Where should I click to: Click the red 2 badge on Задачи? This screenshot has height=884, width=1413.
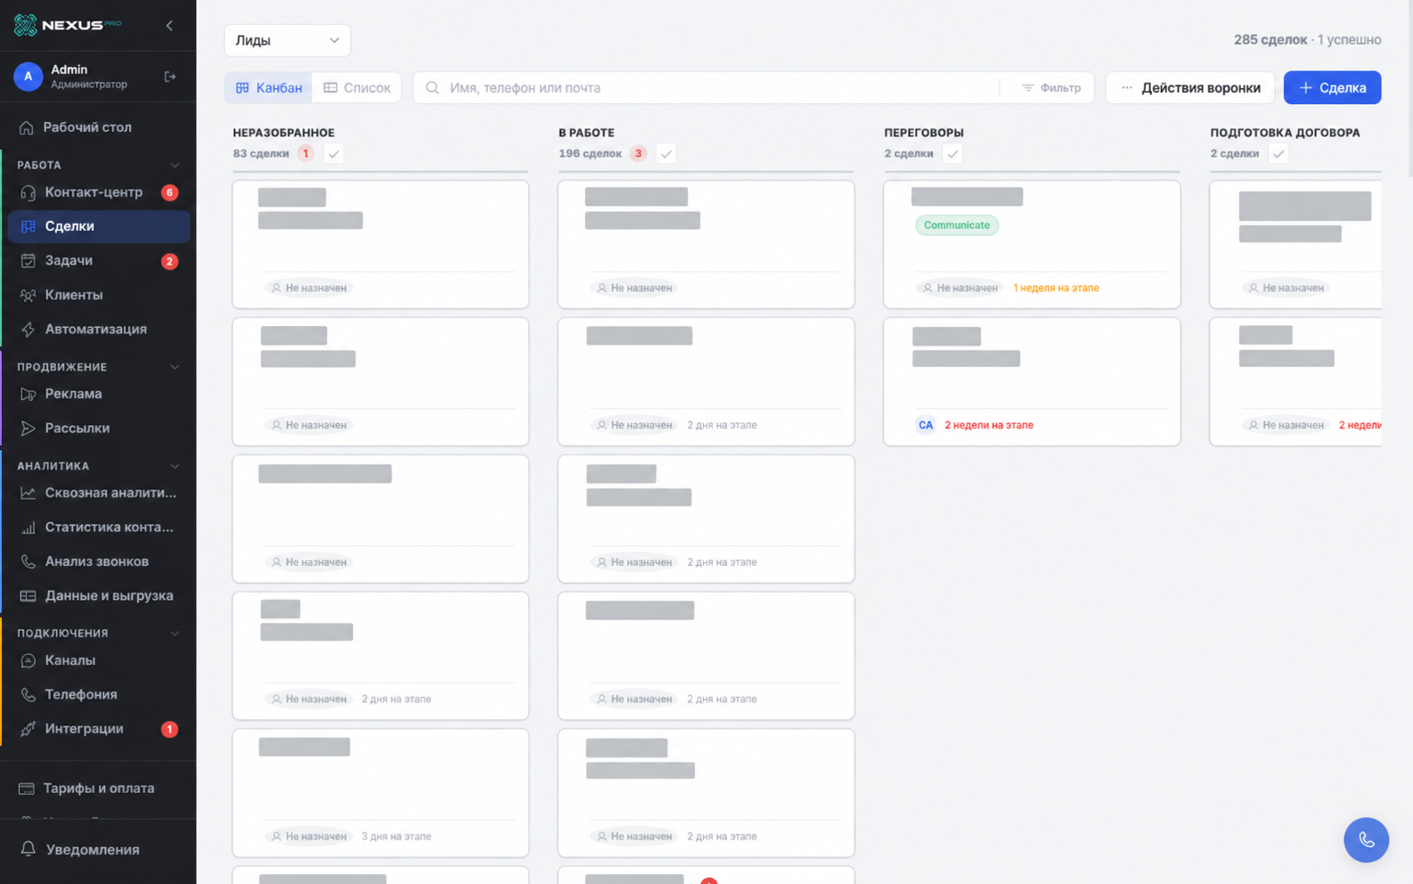pos(169,261)
